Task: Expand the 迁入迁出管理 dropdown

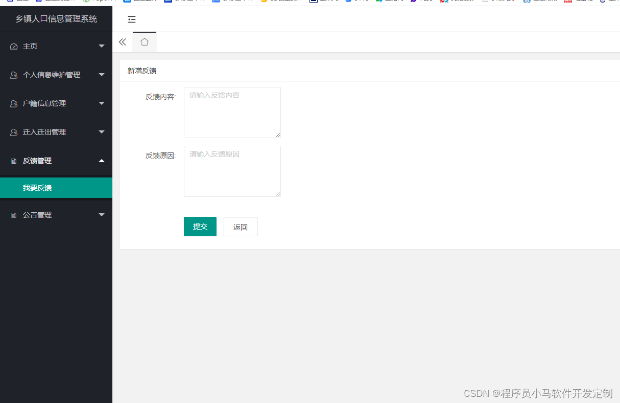Action: pos(102,132)
